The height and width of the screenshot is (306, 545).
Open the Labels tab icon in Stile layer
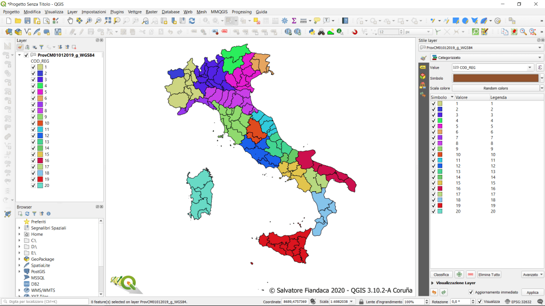tap(423, 68)
